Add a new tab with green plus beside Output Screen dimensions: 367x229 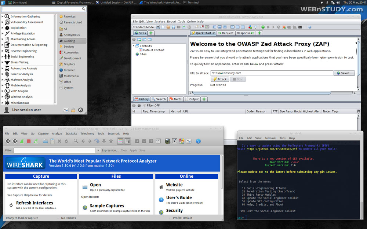(x=204, y=99)
